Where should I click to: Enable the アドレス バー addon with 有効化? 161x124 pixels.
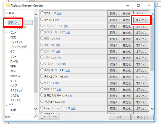[x=127, y=26]
